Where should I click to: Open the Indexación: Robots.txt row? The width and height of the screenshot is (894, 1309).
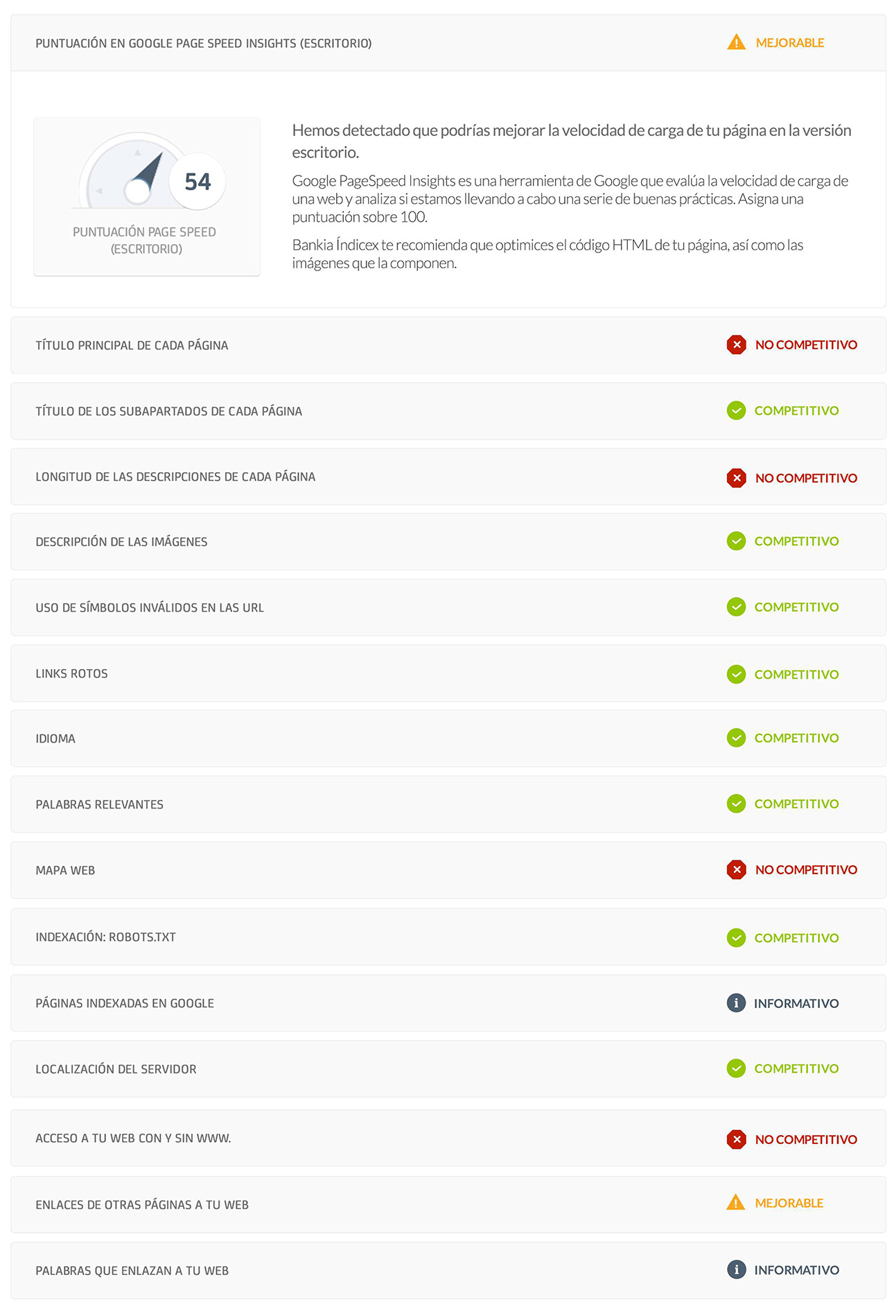pyautogui.click(x=106, y=937)
